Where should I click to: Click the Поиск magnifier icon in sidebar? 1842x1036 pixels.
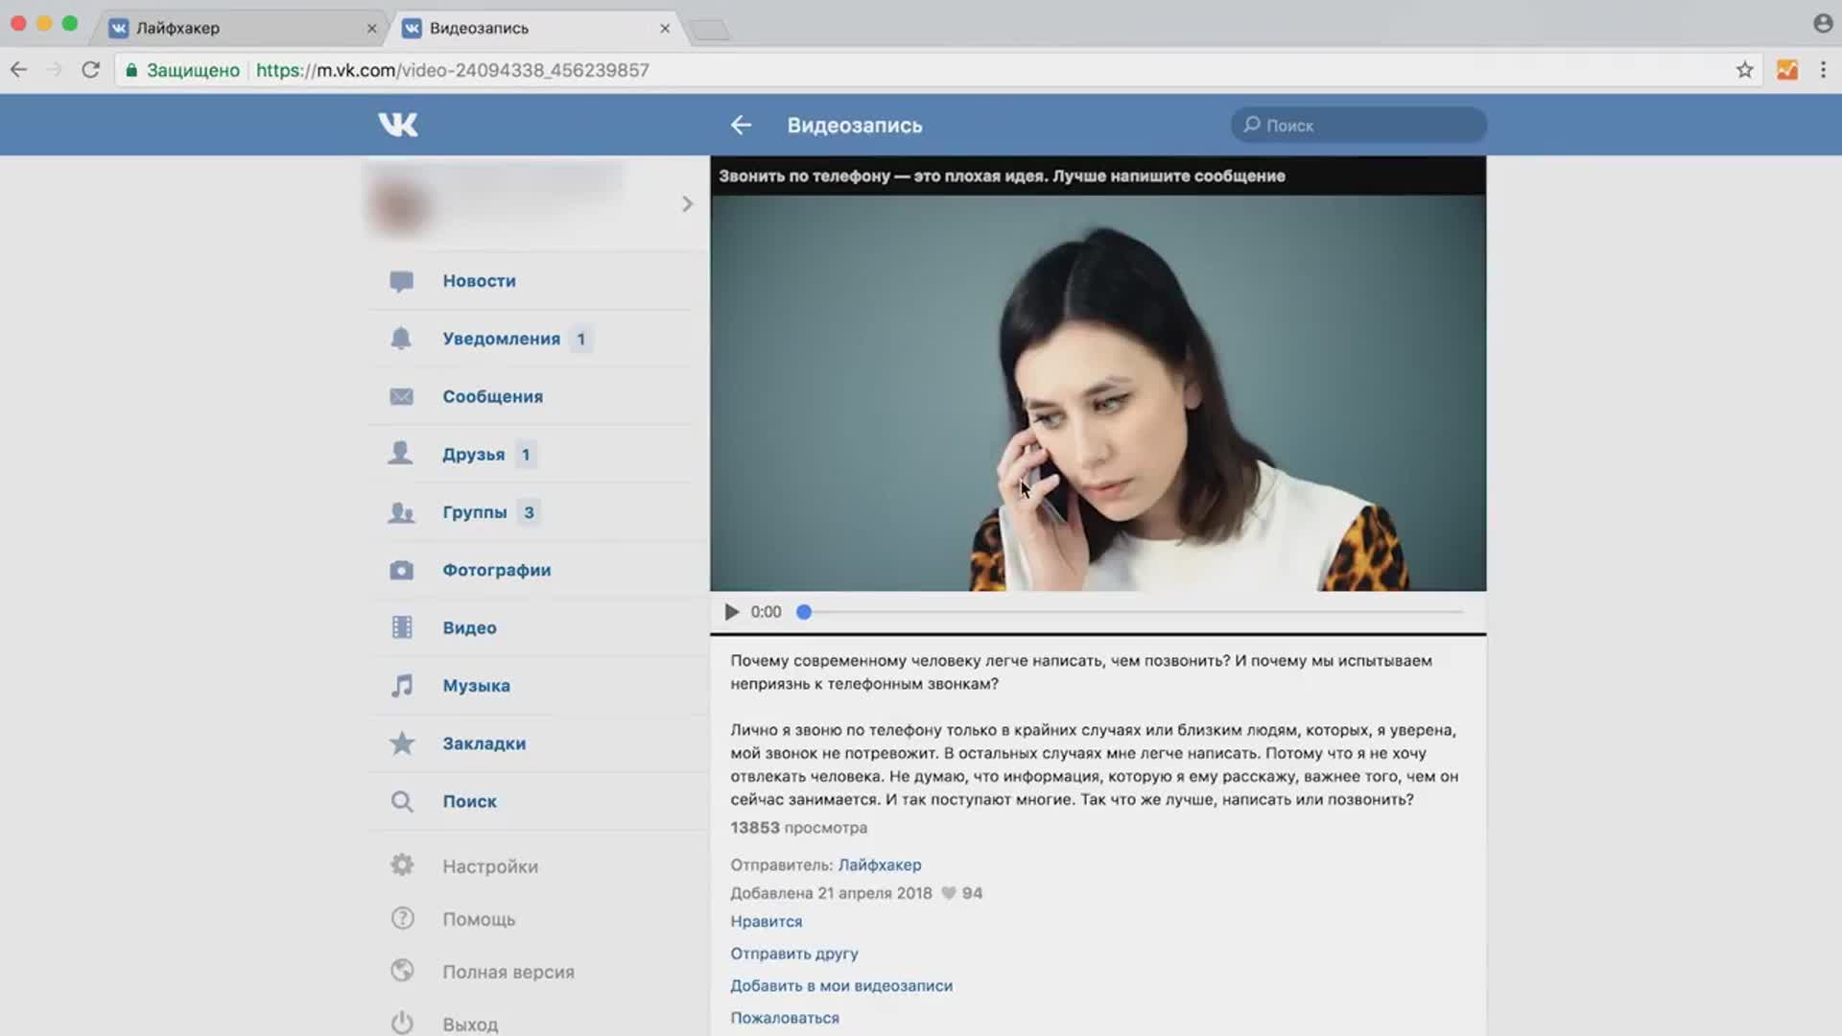click(x=402, y=801)
